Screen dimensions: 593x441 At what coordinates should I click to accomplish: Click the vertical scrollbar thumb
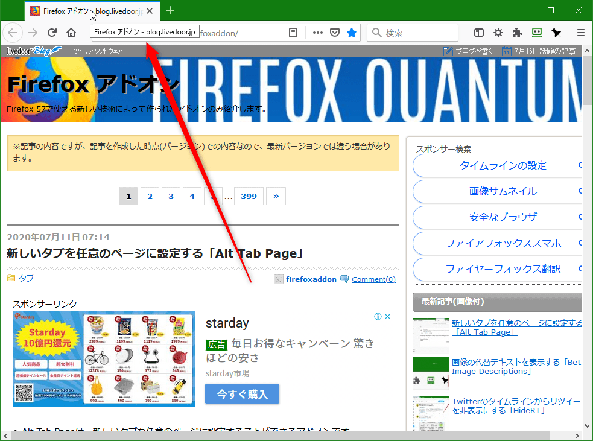[x=587, y=80]
